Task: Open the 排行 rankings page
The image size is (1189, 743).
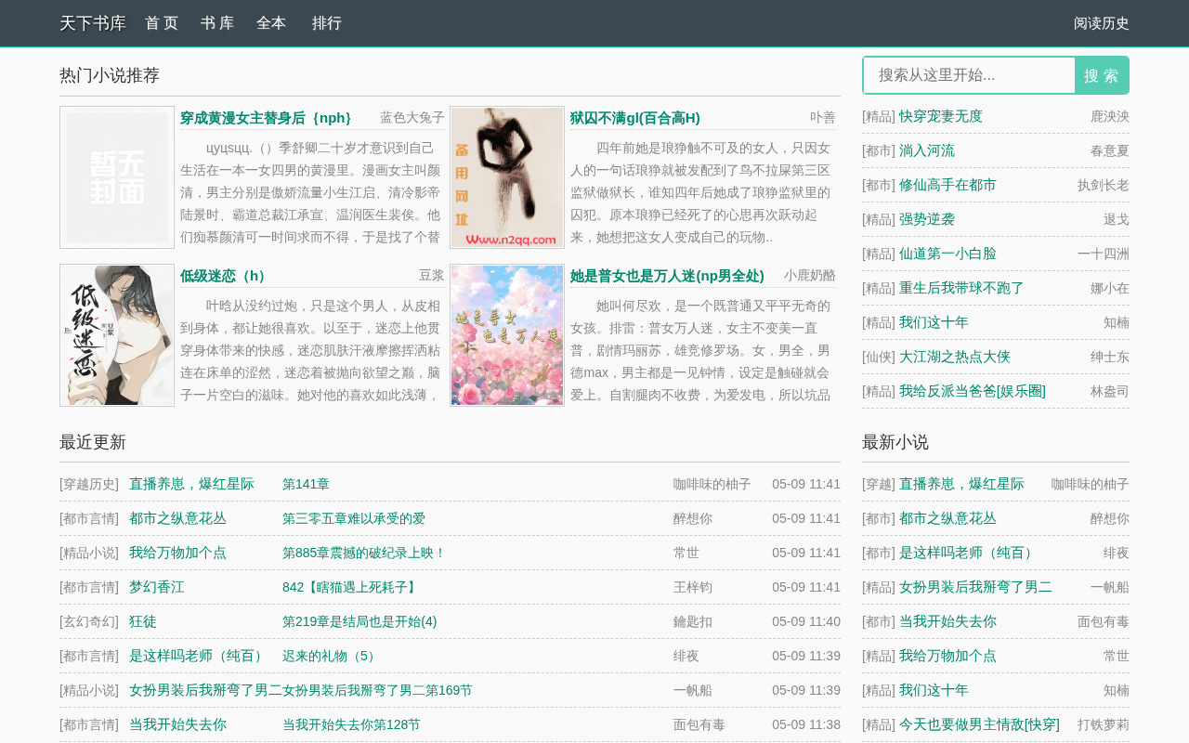Action: (327, 23)
